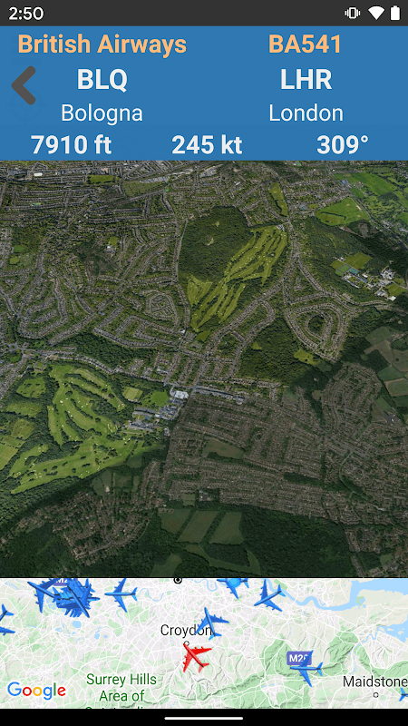Image resolution: width=408 pixels, height=726 pixels.
Task: Select the red airplane on the map
Action: 197,656
